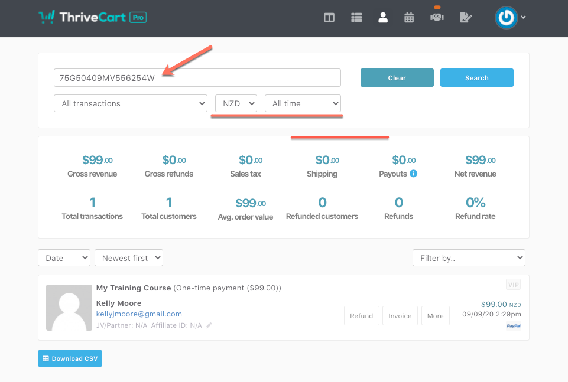Screen dimensions: 568x382
Task: Click the Total customers label
Action: 169,216
